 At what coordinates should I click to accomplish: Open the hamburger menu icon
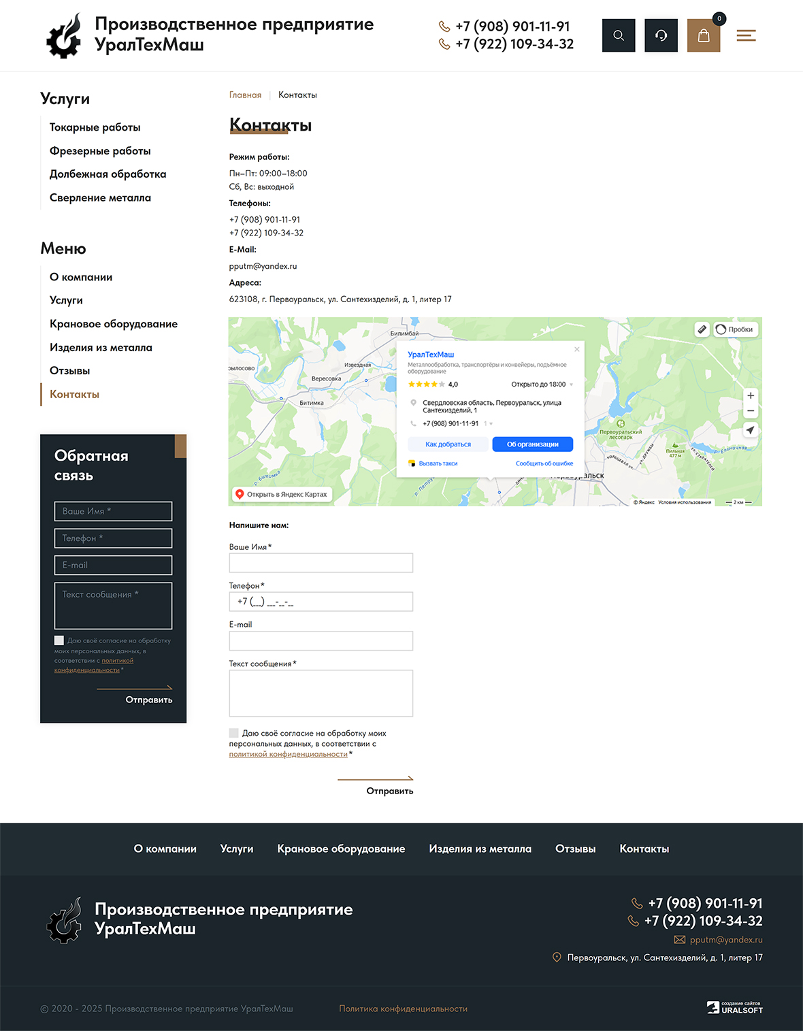[746, 35]
